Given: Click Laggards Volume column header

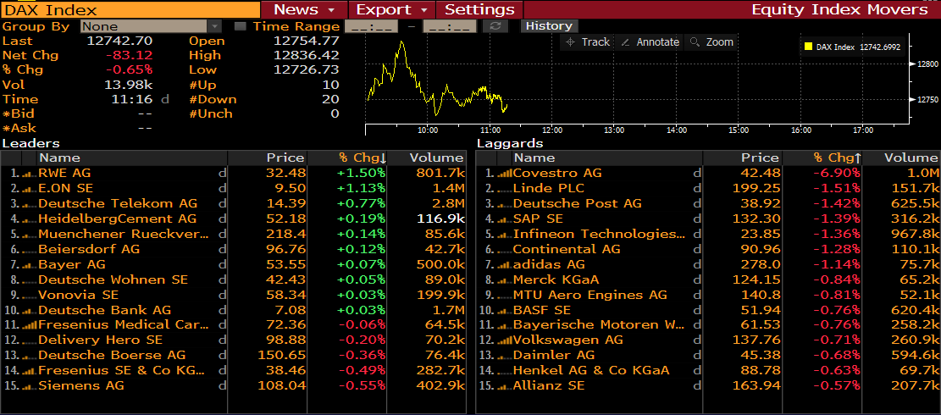Looking at the screenshot, I should (x=902, y=158).
